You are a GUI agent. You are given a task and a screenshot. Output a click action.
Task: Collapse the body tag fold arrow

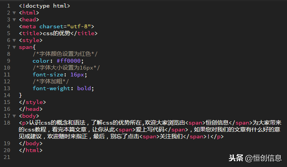[x=14, y=116]
